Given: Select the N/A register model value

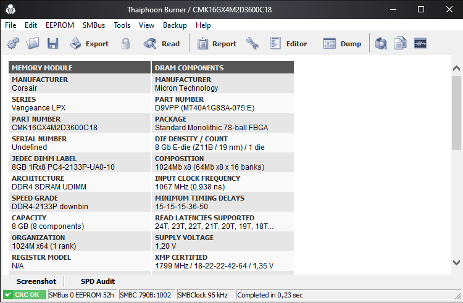Looking at the screenshot, I should pyautogui.click(x=18, y=266).
